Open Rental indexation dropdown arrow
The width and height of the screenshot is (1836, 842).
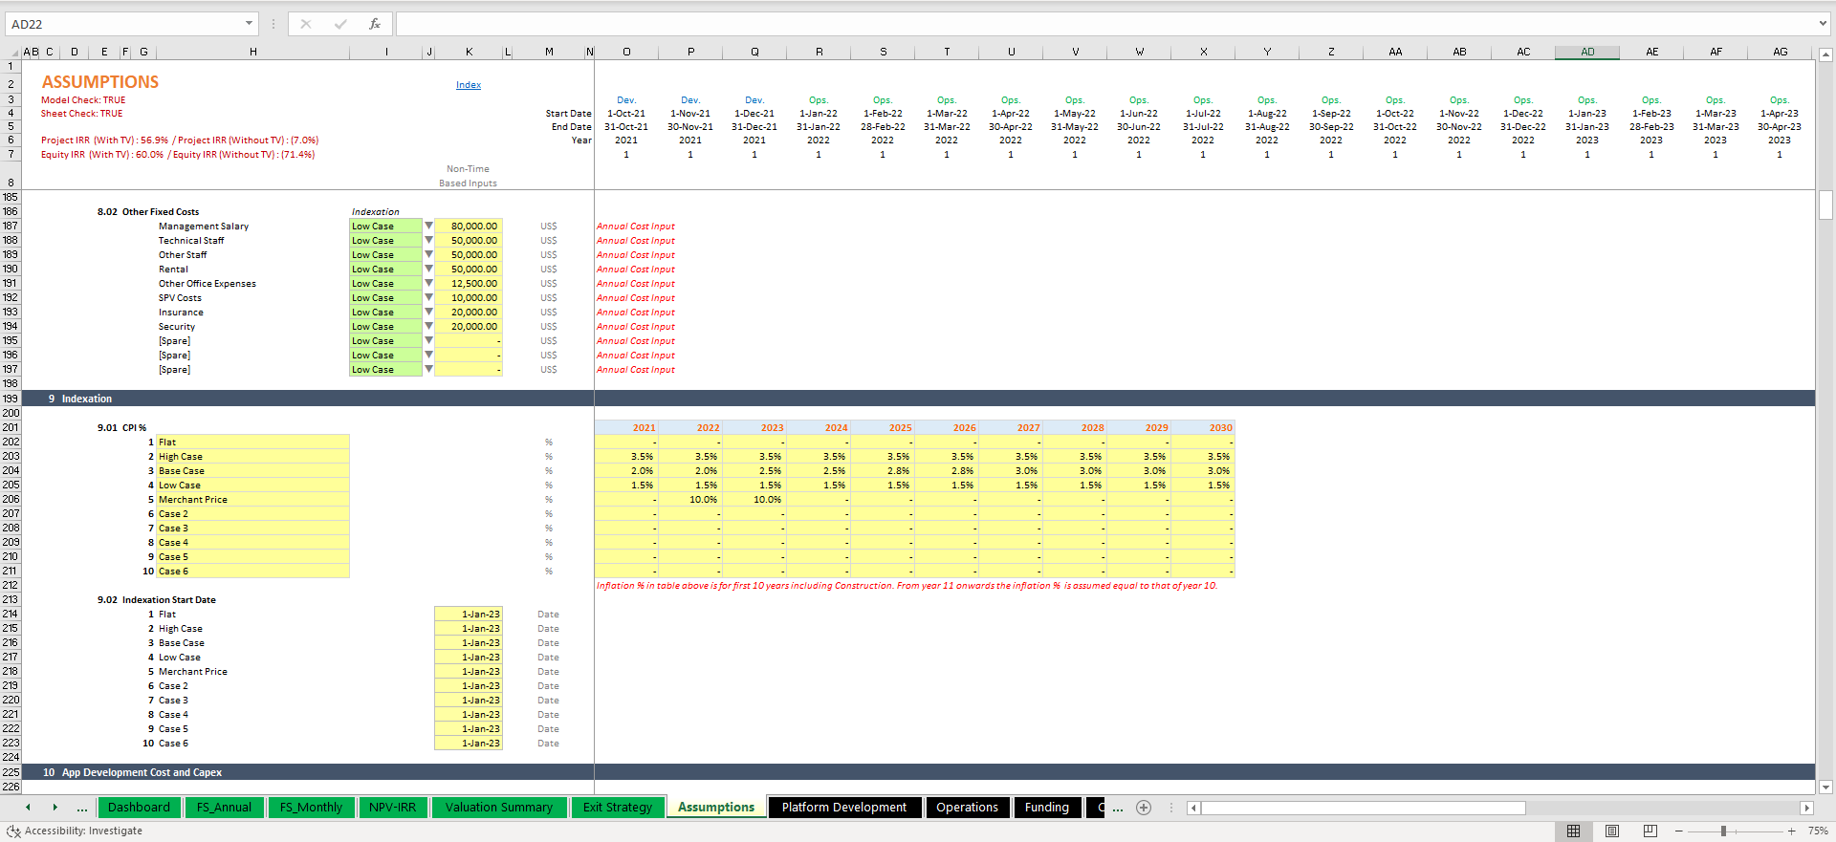click(x=428, y=270)
